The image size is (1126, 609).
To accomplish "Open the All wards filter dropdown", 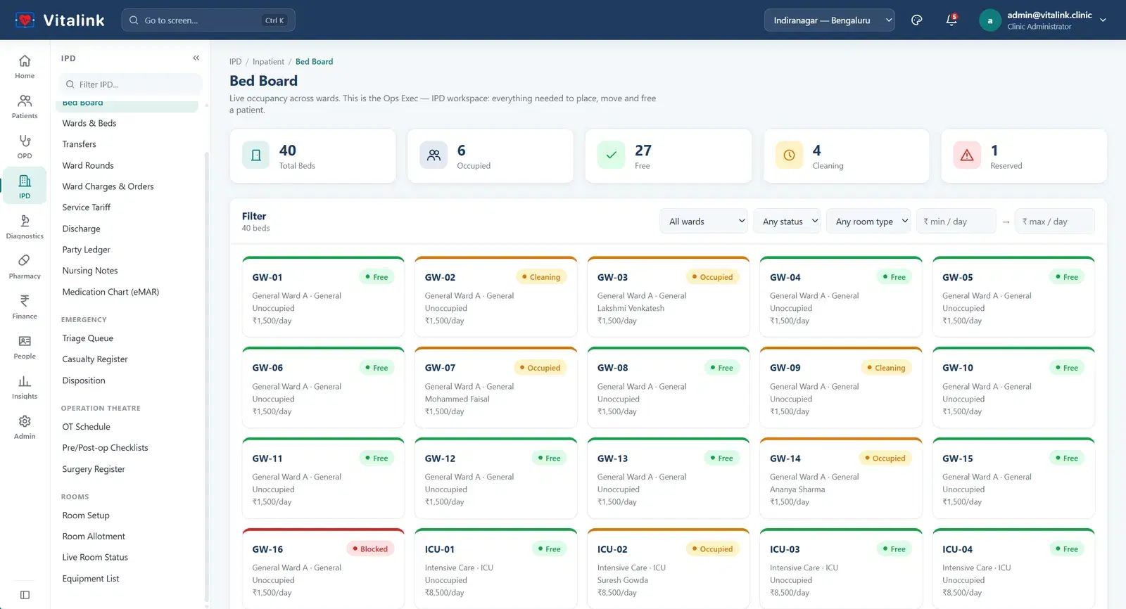I will [x=704, y=222].
